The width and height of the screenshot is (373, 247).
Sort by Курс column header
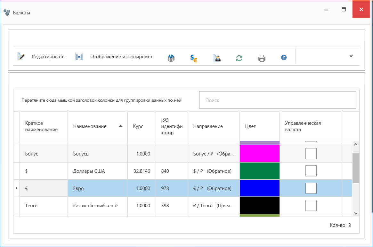point(142,126)
